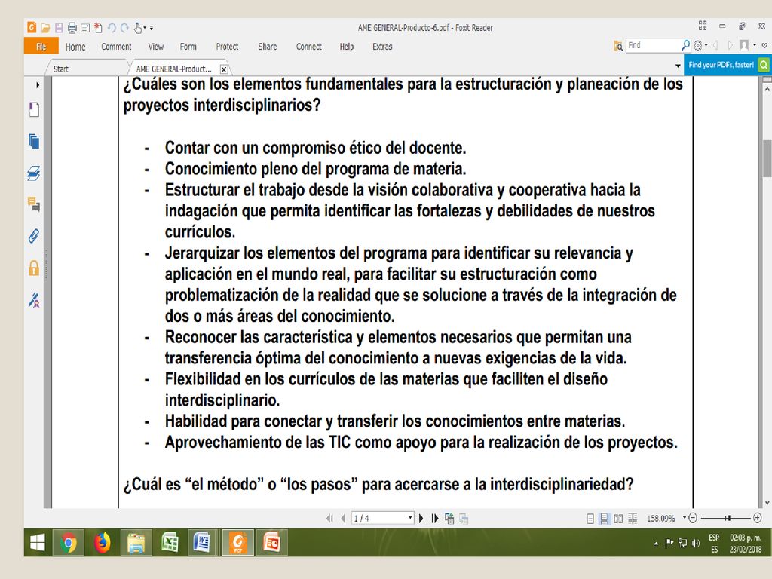Open the Help ribbon tab
772x579 pixels.
tap(347, 47)
